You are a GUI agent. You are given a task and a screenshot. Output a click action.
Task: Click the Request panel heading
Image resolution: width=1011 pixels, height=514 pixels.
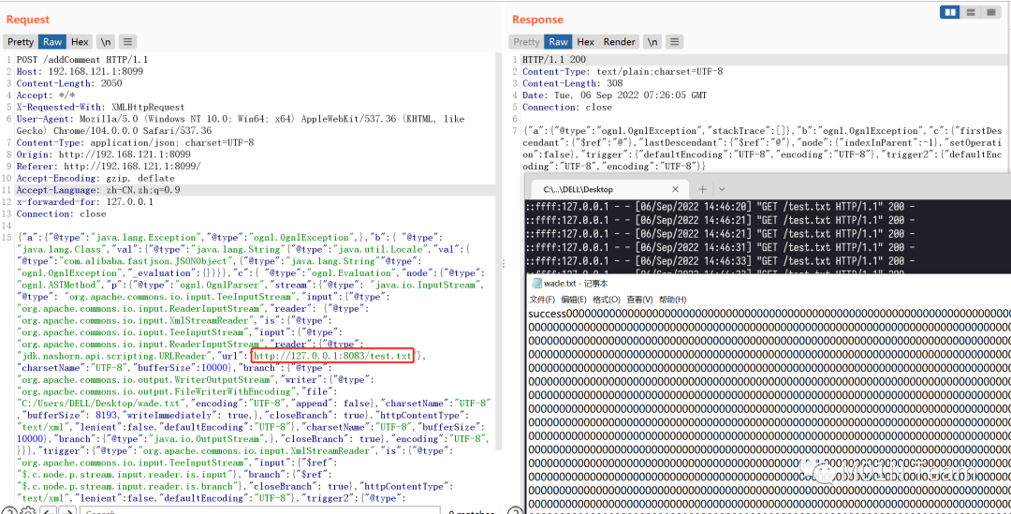click(x=28, y=20)
